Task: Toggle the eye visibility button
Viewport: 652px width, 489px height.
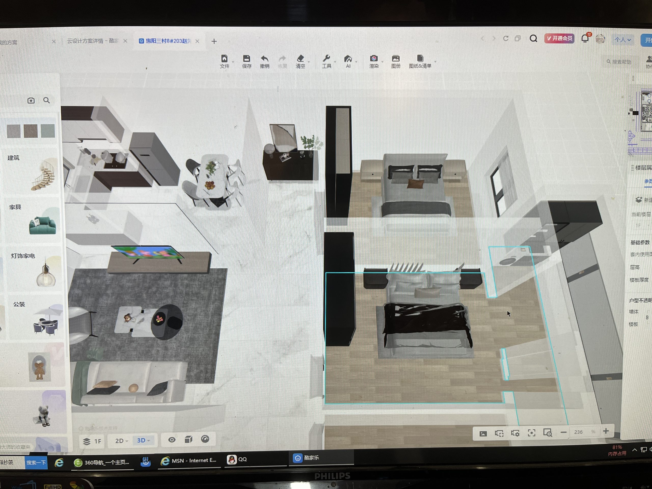Action: 172,440
